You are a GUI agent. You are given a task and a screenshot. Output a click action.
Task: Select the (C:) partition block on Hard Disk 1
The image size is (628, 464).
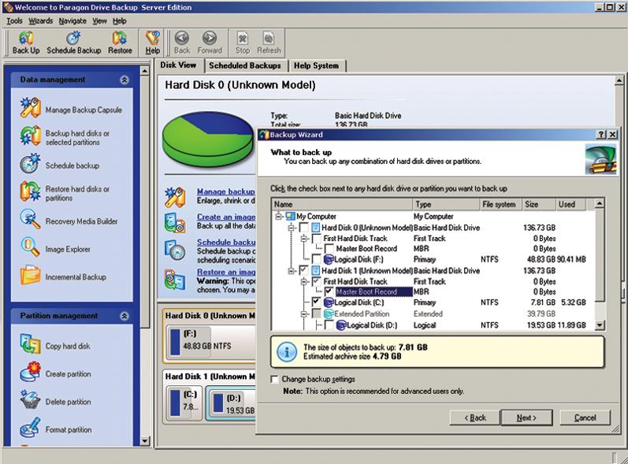[x=184, y=403]
